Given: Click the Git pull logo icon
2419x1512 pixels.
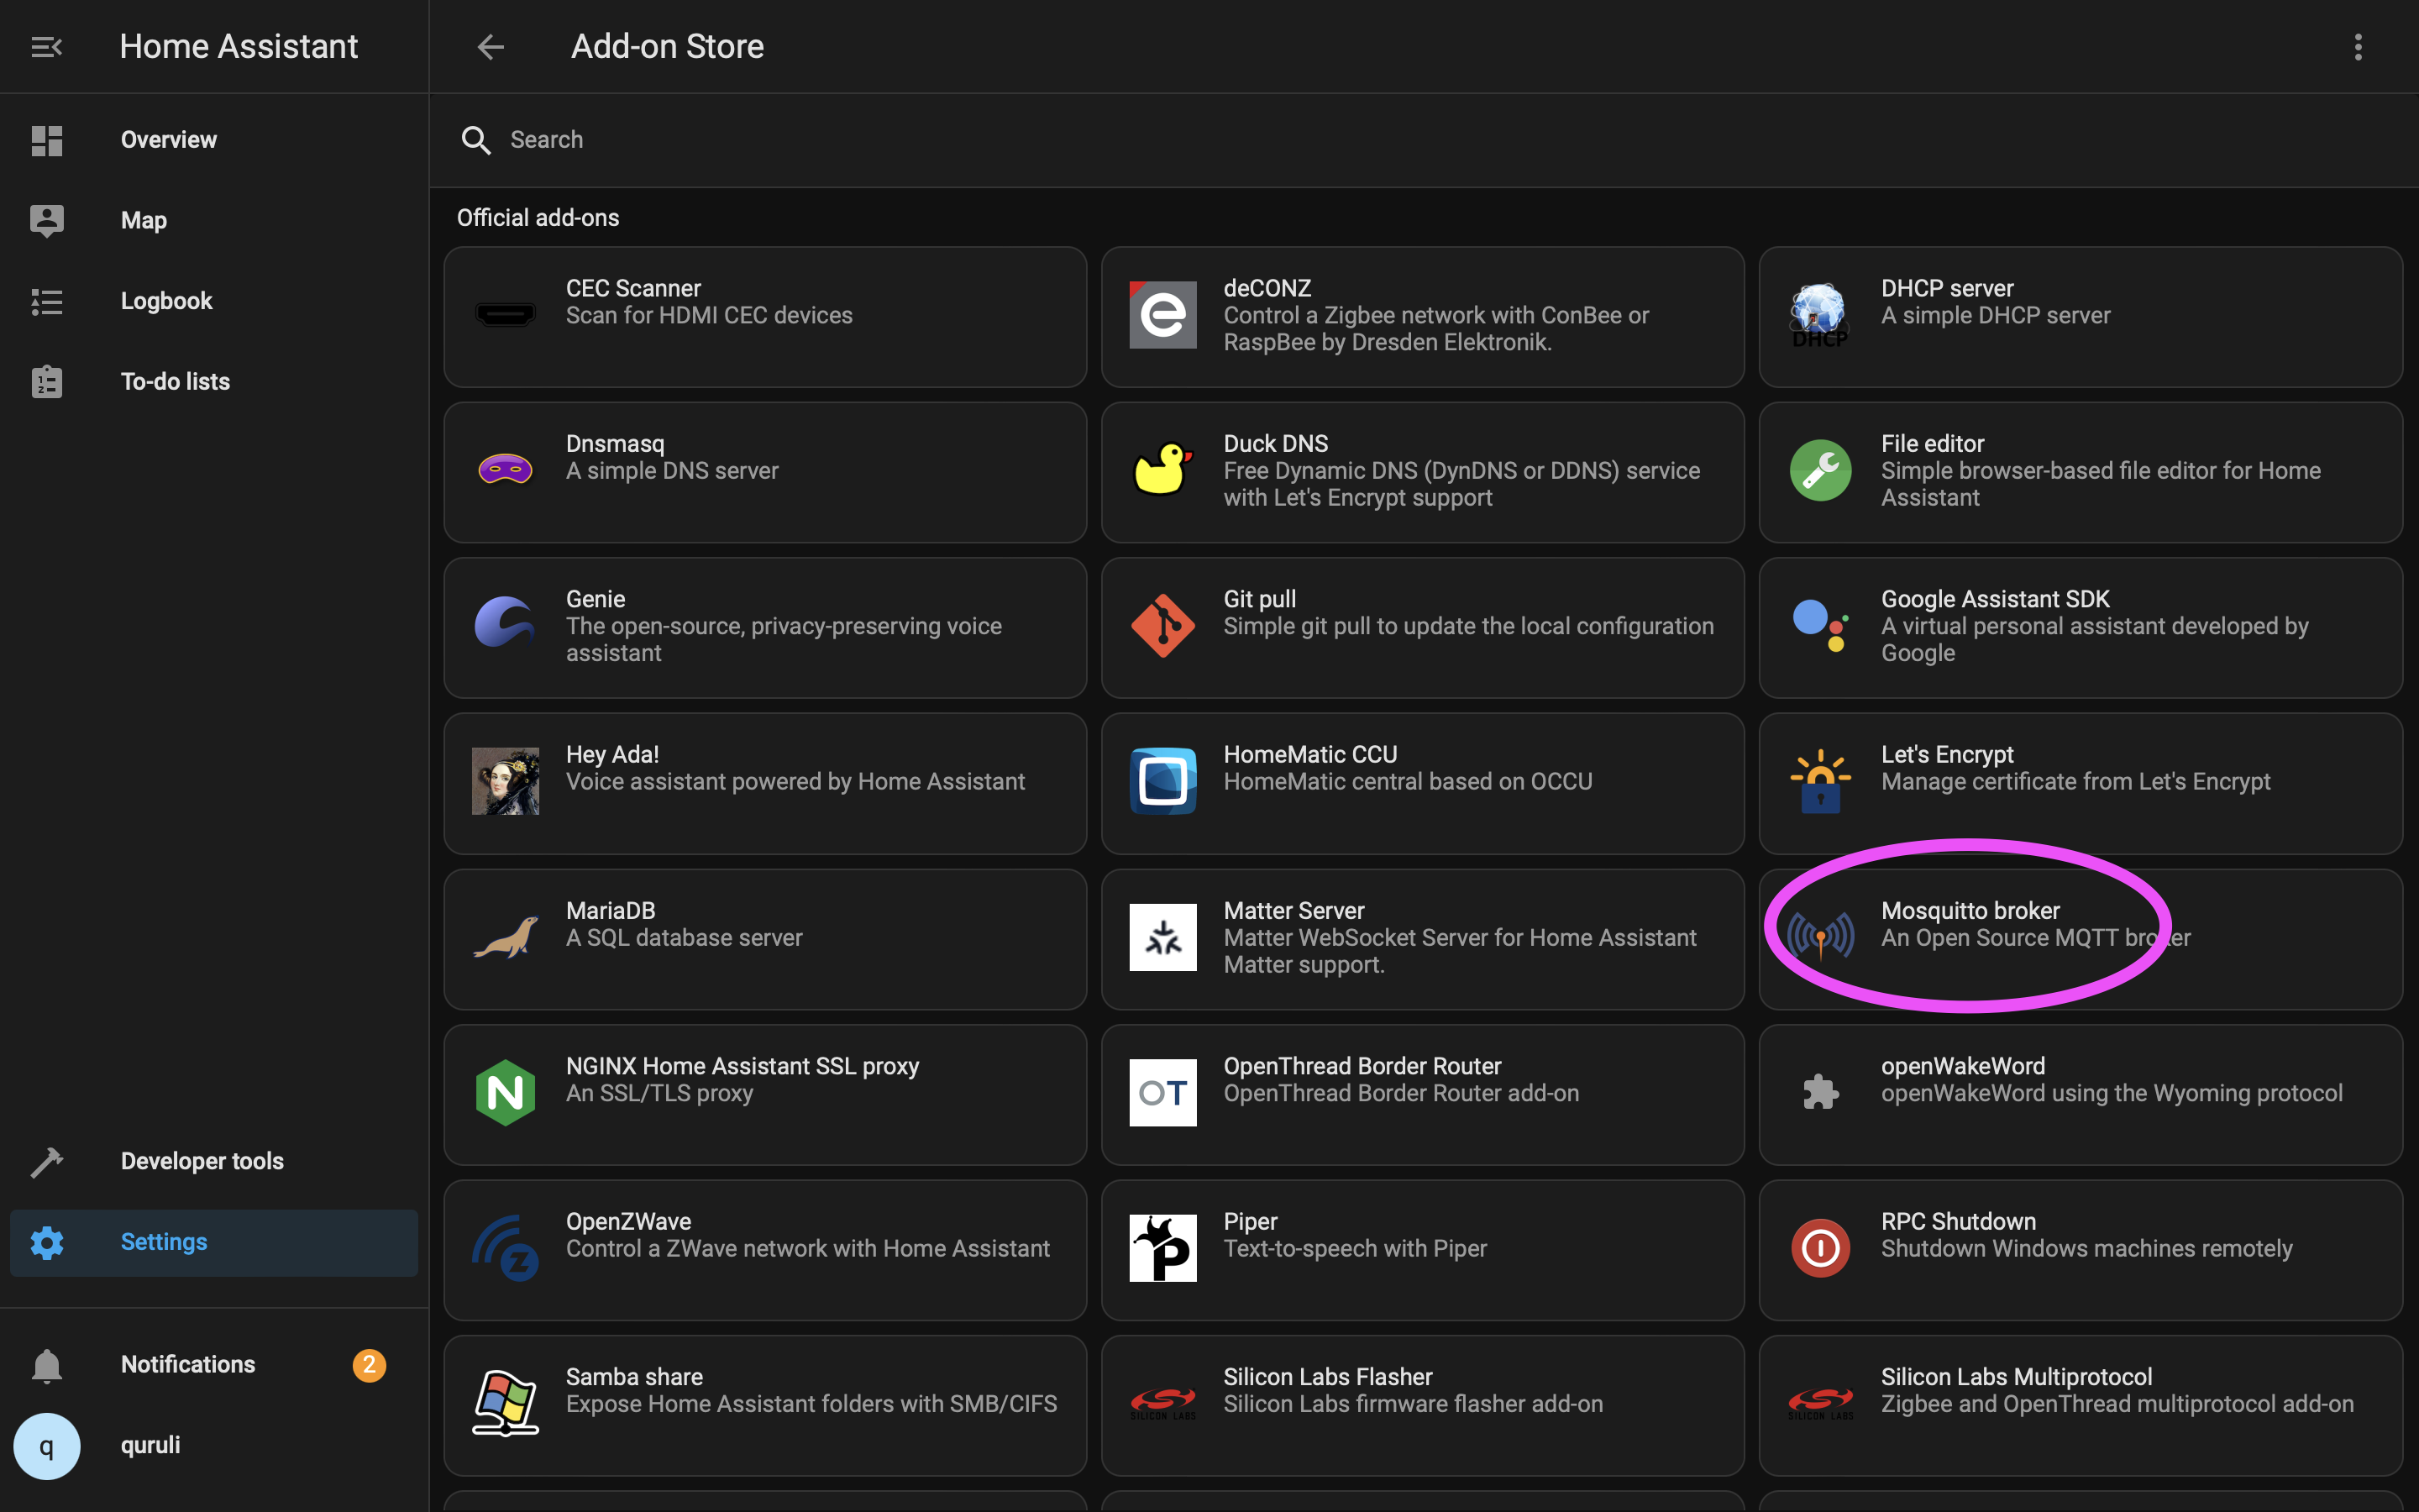Looking at the screenshot, I should coord(1162,626).
